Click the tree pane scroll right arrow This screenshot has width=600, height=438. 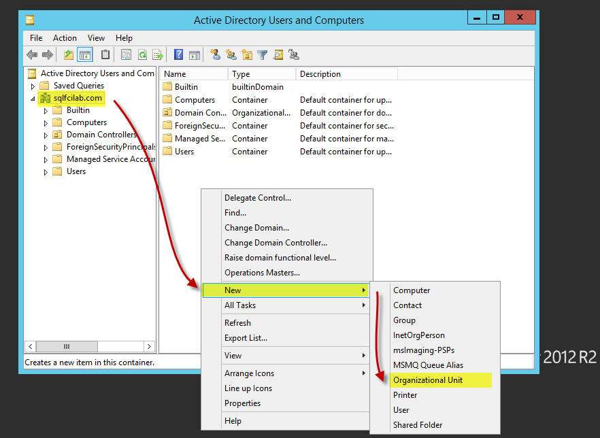[x=149, y=346]
